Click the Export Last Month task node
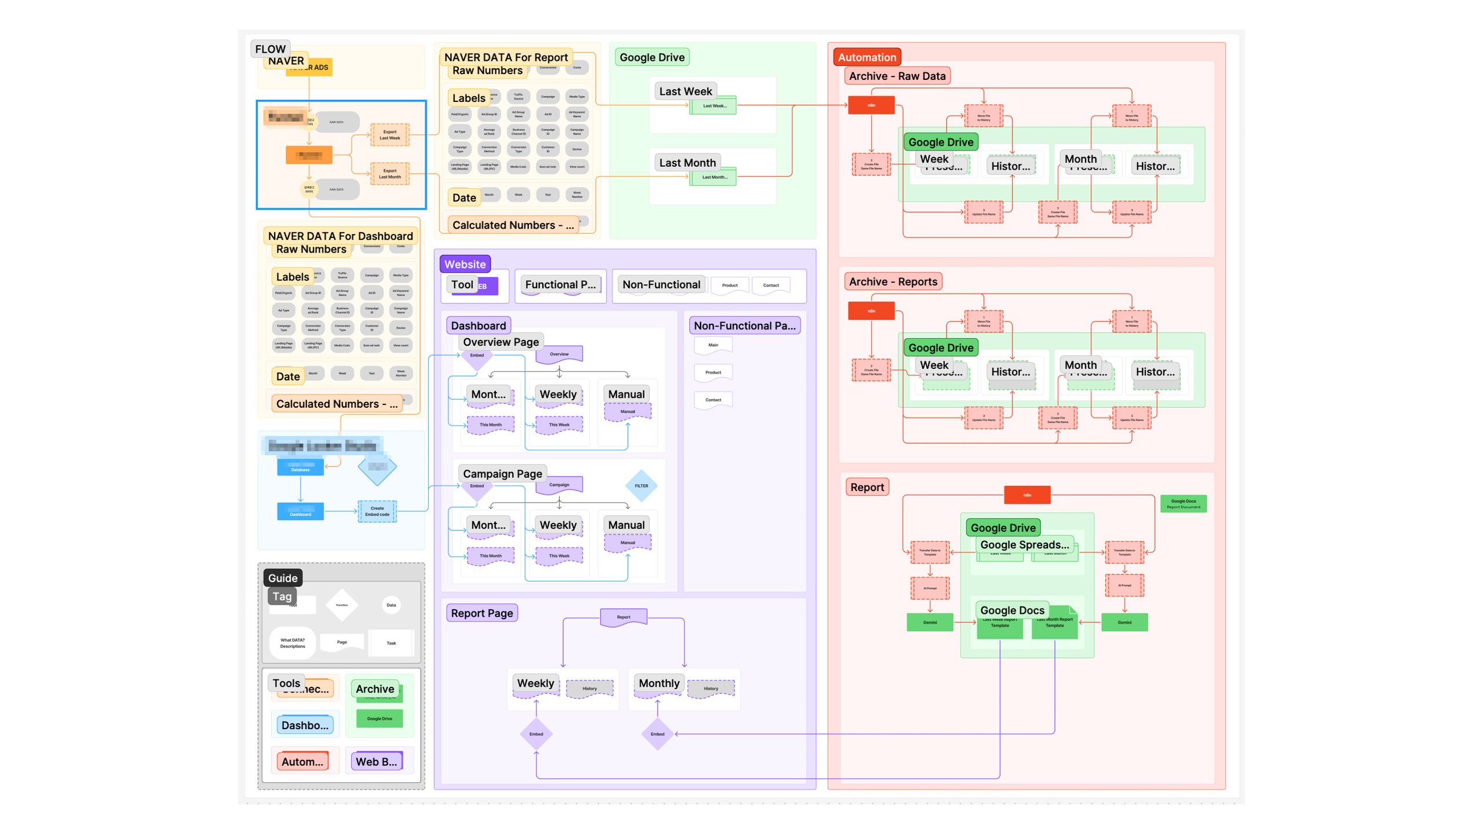The width and height of the screenshot is (1483, 834). 389,174
